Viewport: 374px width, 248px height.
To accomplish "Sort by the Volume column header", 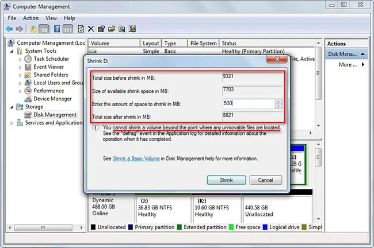I will coord(114,43).
